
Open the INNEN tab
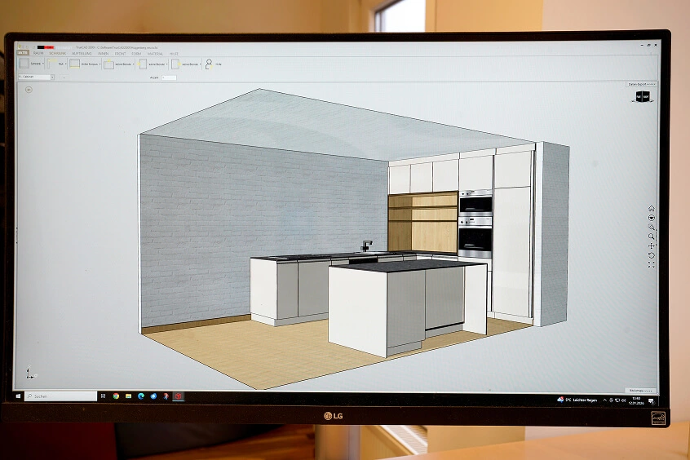pyautogui.click(x=104, y=54)
